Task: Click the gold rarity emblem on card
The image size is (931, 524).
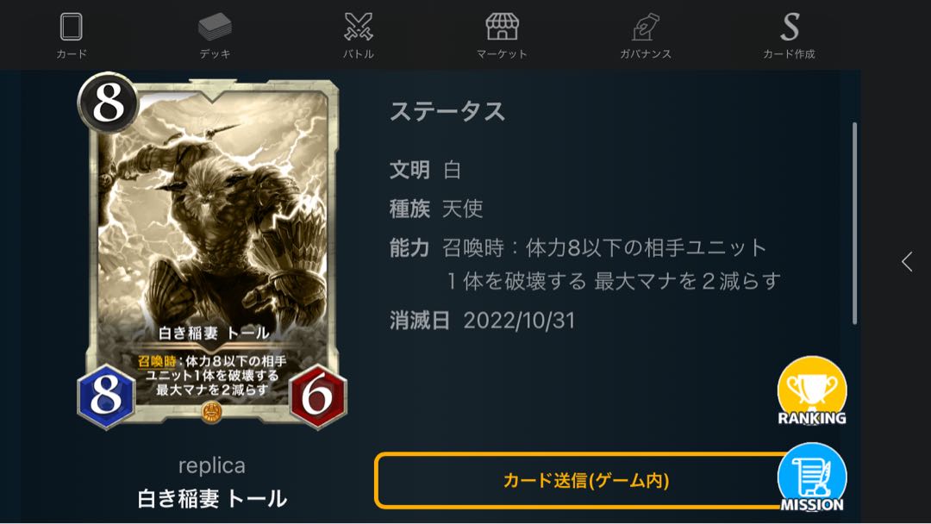Action: tap(211, 412)
